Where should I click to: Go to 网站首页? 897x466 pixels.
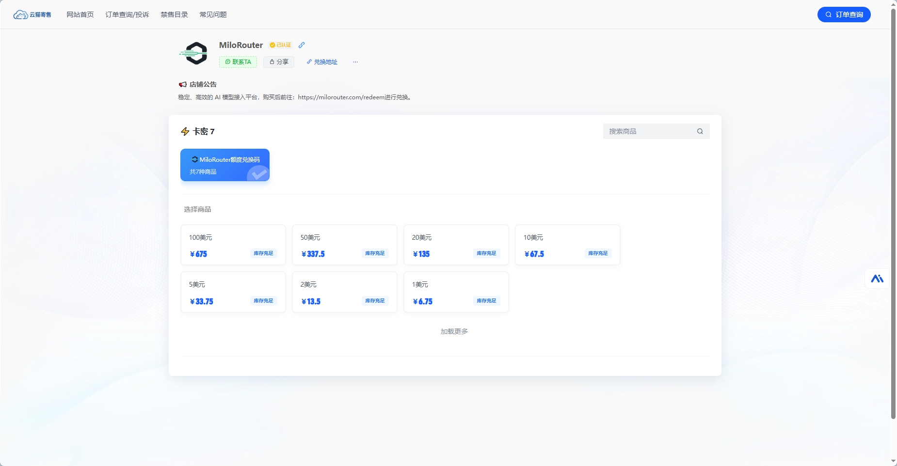pos(80,15)
